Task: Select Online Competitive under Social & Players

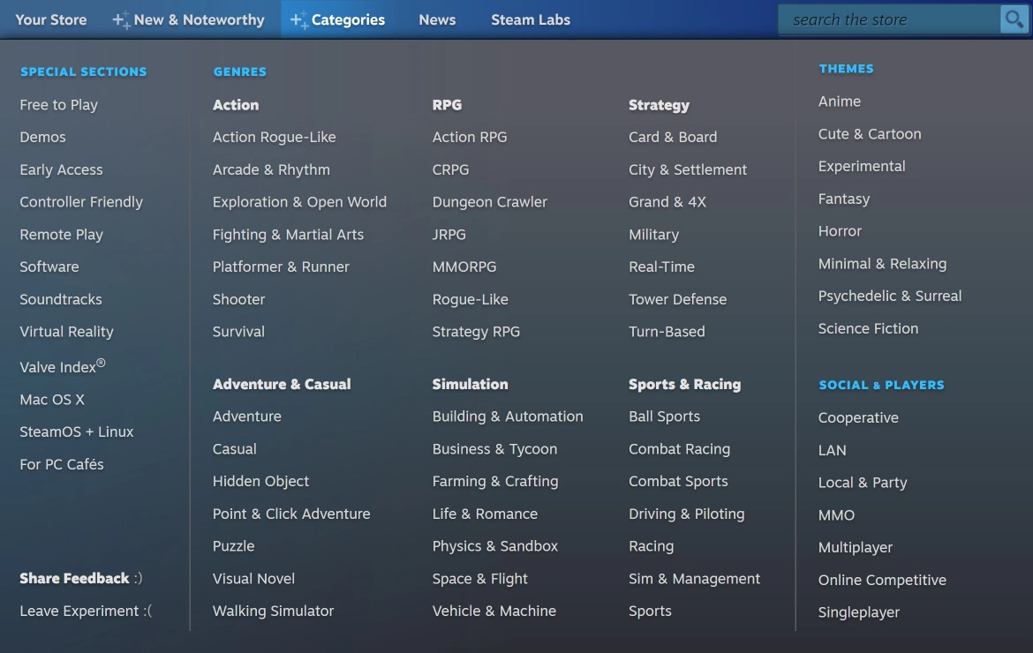Action: click(881, 580)
